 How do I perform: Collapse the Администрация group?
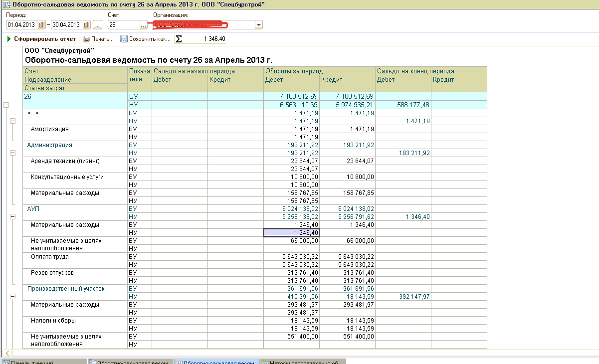point(13,153)
